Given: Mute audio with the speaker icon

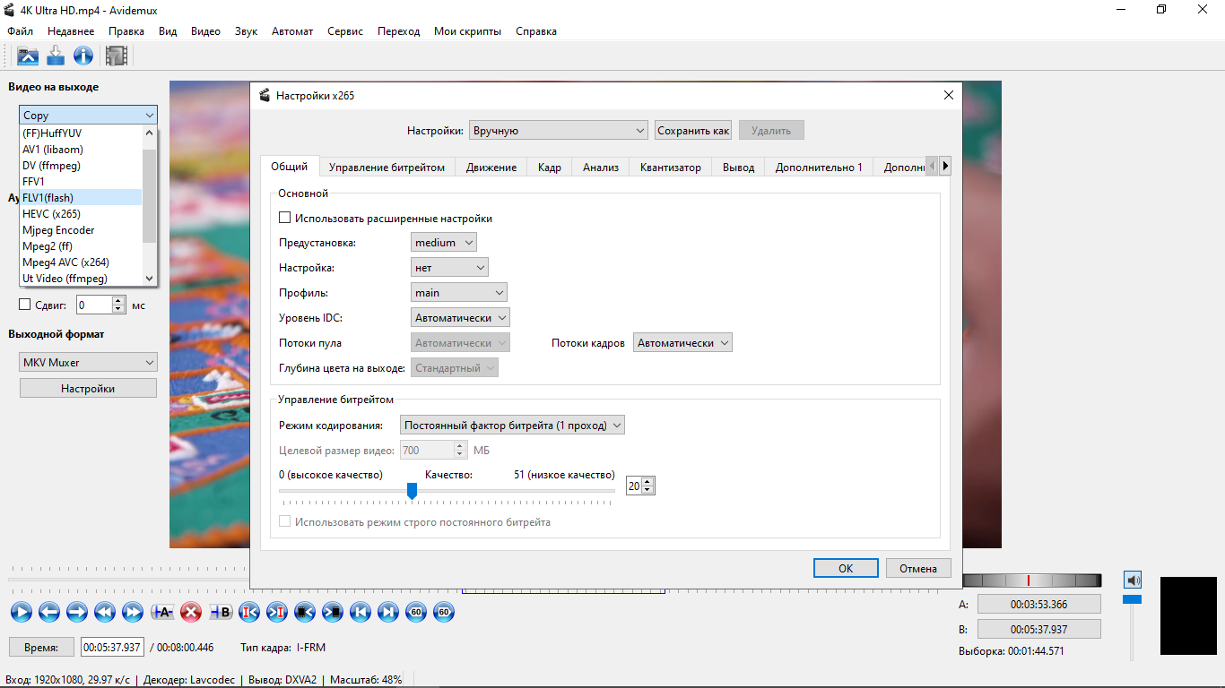Looking at the screenshot, I should click(1133, 580).
